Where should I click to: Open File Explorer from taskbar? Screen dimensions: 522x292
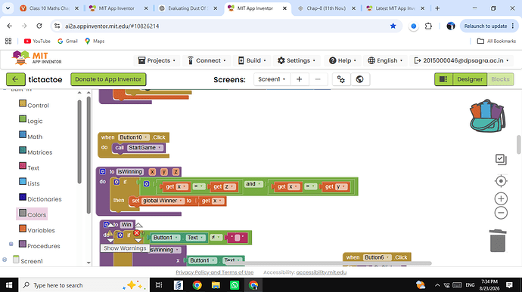coord(216,285)
